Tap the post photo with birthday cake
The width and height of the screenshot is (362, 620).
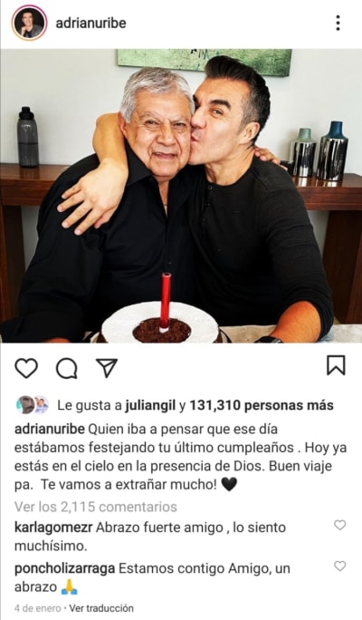[x=181, y=195]
